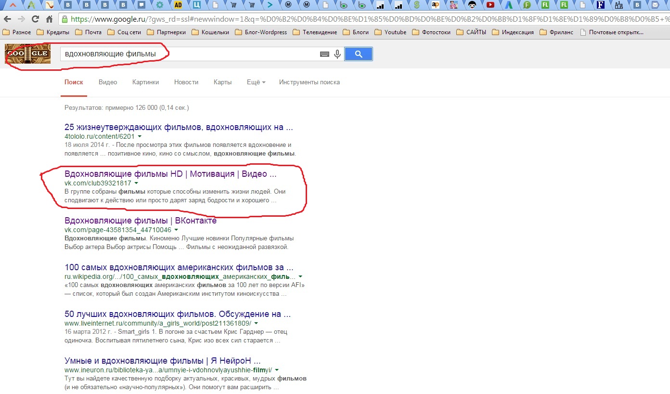Open the tab with orange curve icon
The height and width of the screenshot is (394, 670).
tap(50, 5)
